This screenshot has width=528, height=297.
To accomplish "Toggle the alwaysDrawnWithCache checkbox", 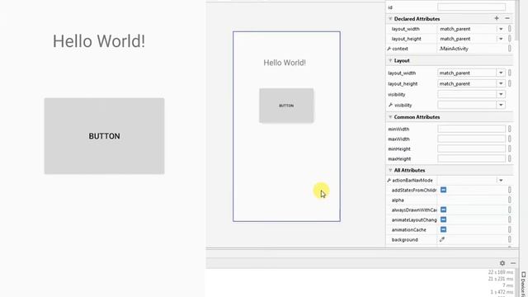I will [444, 210].
